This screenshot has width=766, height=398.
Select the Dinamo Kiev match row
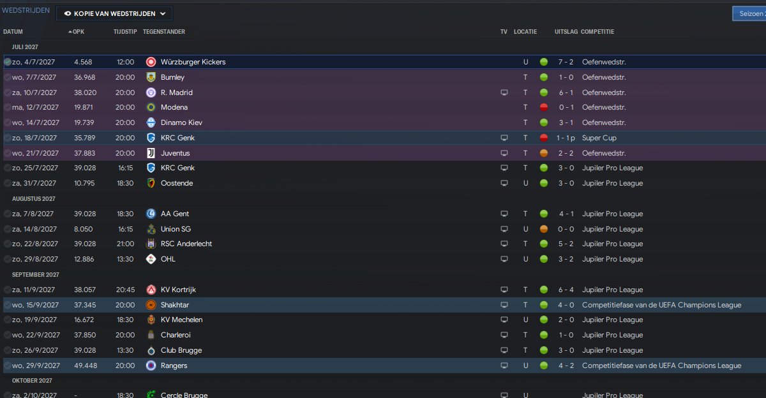[x=319, y=122]
